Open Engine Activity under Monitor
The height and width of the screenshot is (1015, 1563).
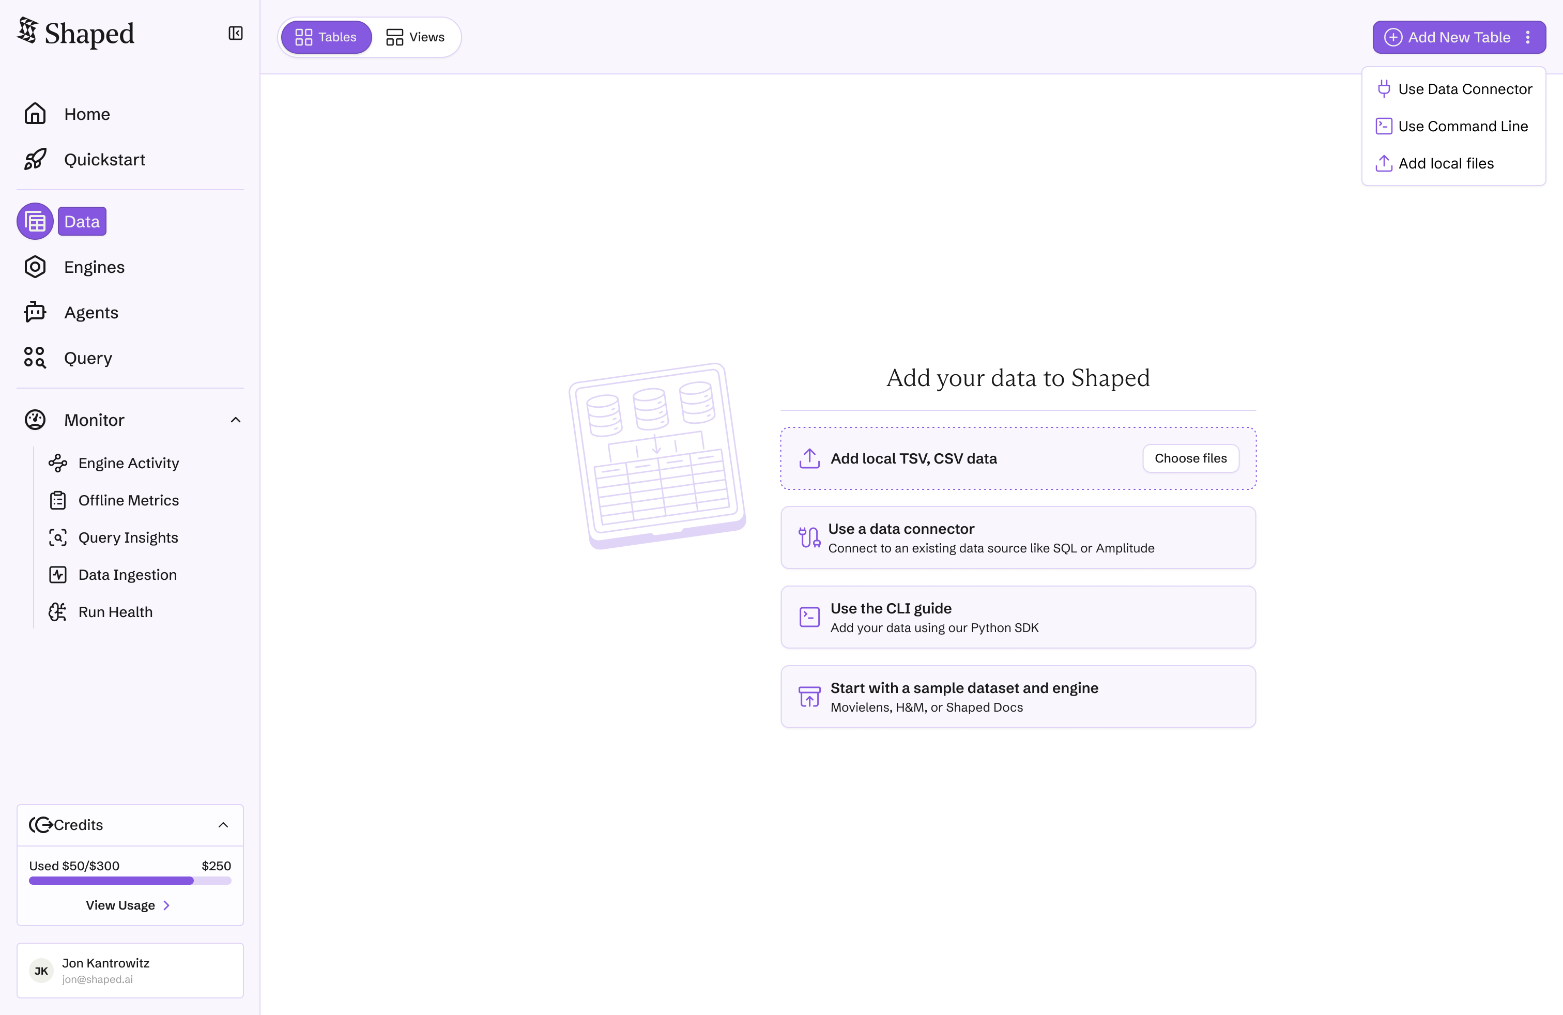click(129, 463)
